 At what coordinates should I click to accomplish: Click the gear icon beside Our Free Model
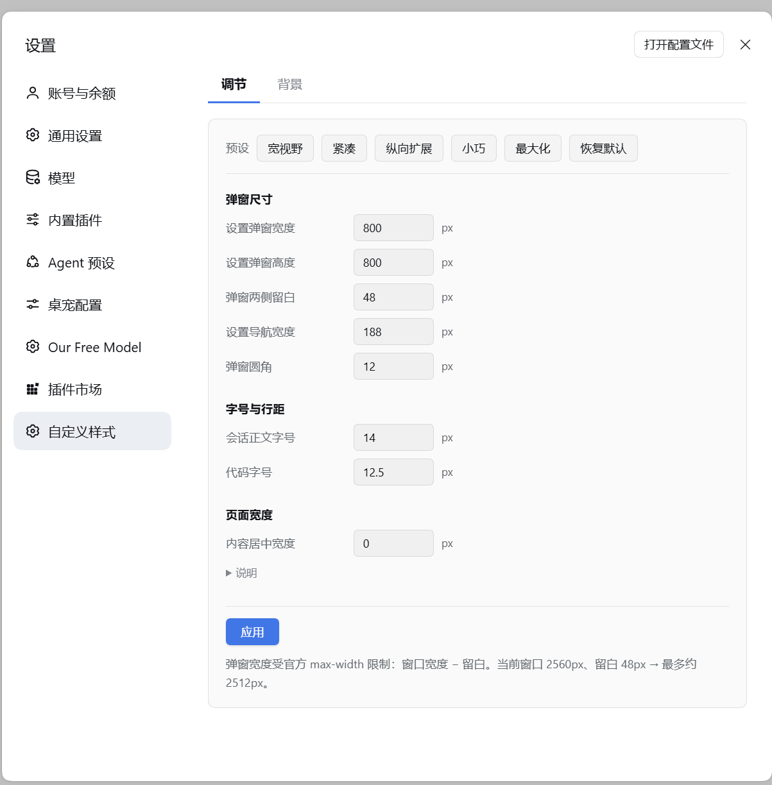[33, 347]
